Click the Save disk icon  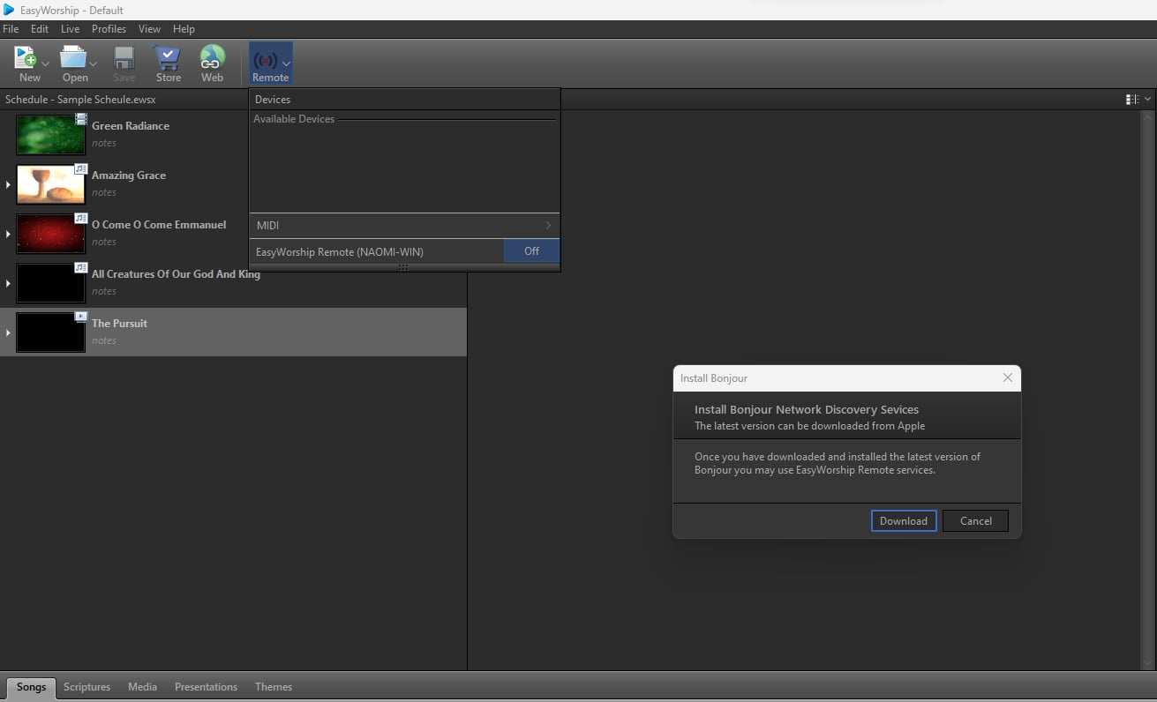pos(124,58)
